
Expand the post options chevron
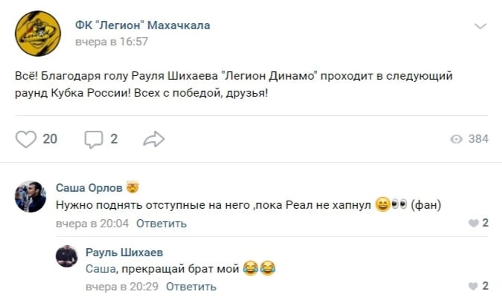pos(480,26)
